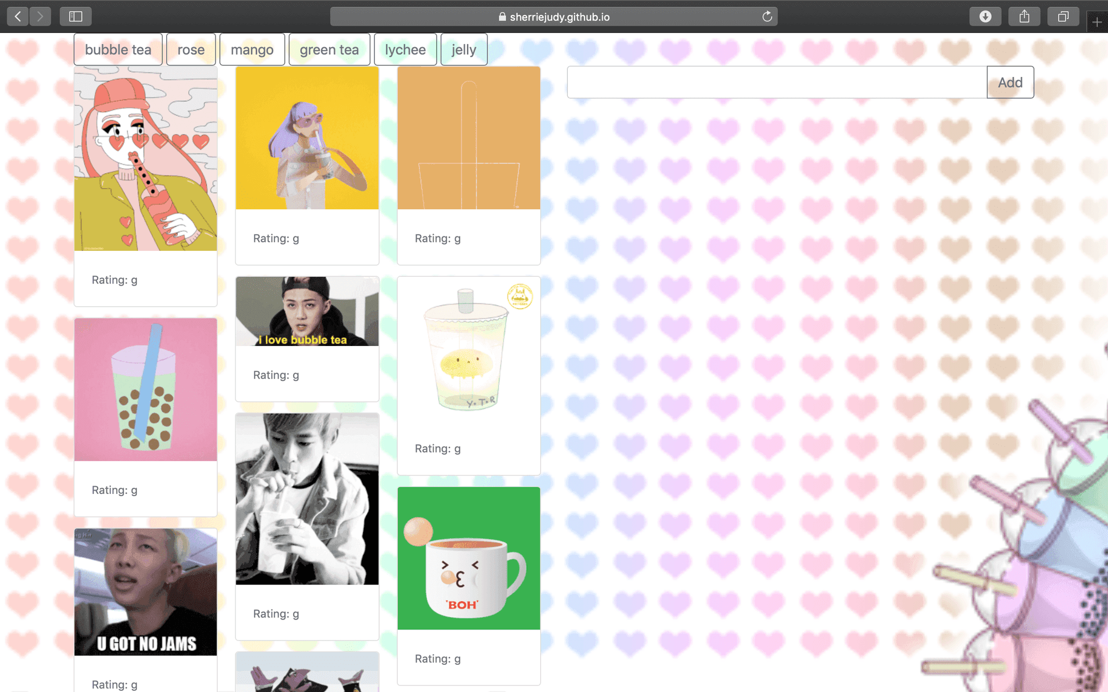The height and width of the screenshot is (692, 1108).
Task: Go back to the previous page
Action: pos(18,17)
